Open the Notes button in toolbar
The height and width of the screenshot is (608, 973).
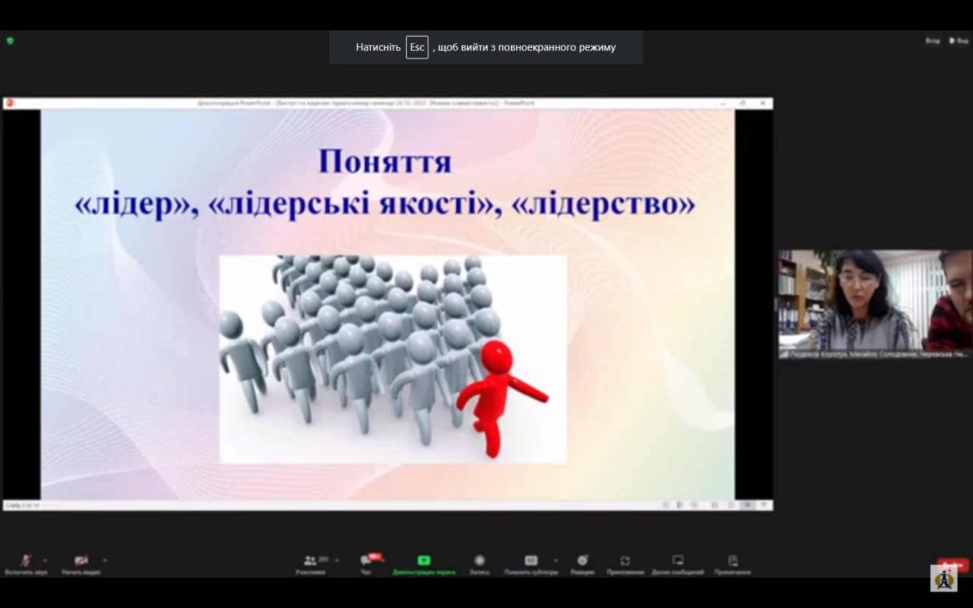(x=733, y=562)
